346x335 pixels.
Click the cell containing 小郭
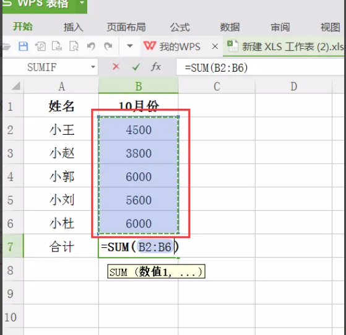(x=61, y=176)
